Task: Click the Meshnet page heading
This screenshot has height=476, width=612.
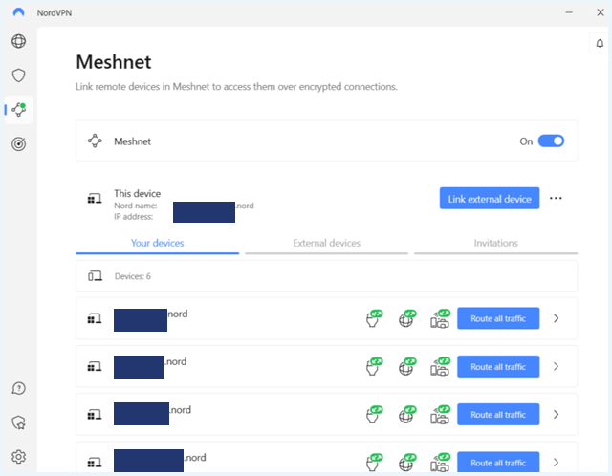Action: tap(114, 62)
